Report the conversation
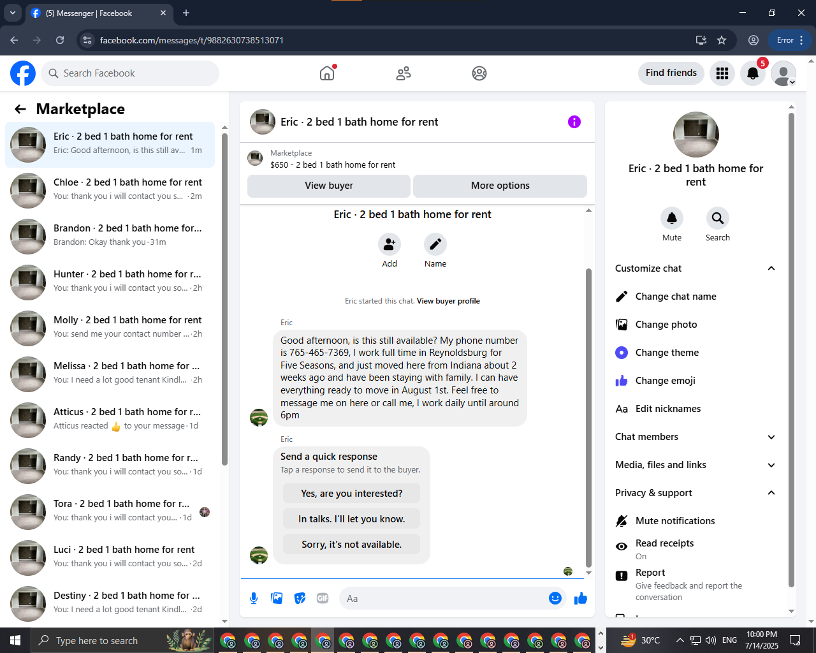Screen dimensions: 816x653 tap(695, 584)
